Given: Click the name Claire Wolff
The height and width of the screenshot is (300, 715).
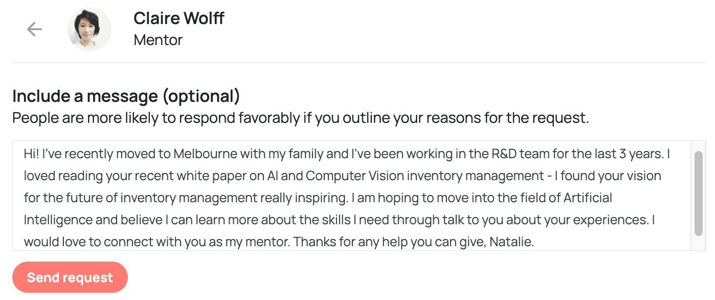Looking at the screenshot, I should coord(179,18).
